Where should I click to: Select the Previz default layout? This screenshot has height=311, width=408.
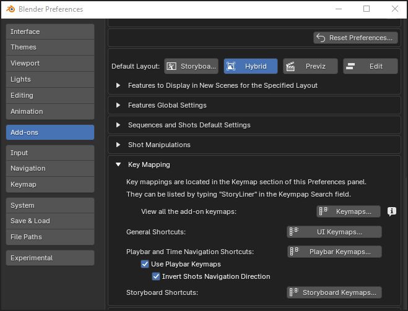(310, 66)
